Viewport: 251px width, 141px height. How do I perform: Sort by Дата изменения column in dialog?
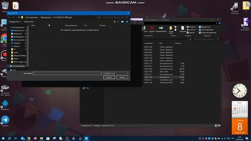71,25
